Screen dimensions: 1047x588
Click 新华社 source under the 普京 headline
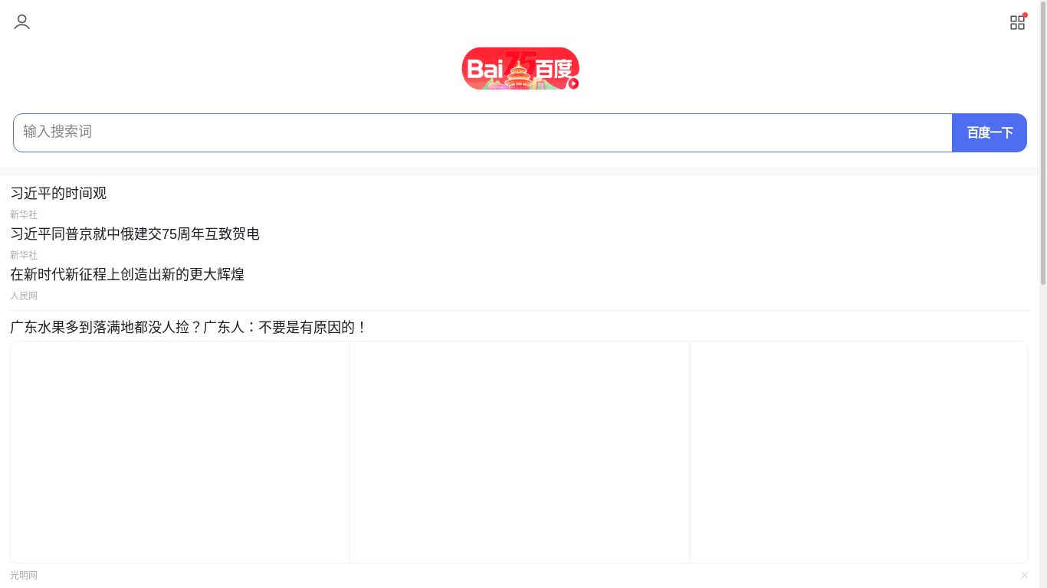coord(24,255)
